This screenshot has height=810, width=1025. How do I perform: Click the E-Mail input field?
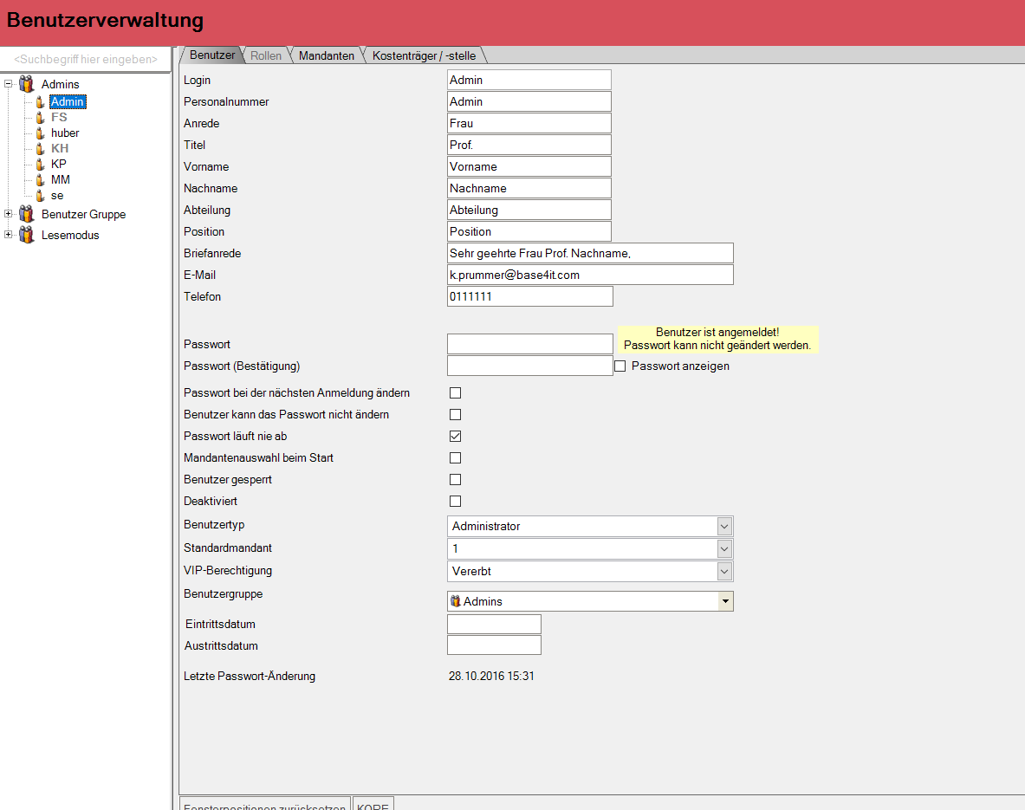coord(590,275)
